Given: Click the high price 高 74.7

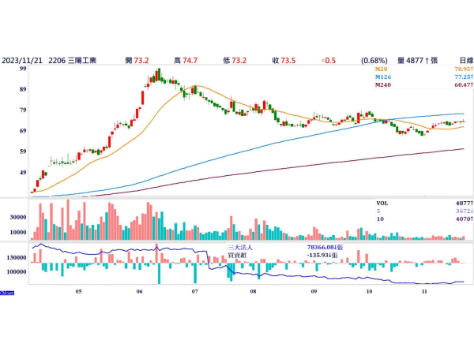Looking at the screenshot, I should [x=186, y=61].
